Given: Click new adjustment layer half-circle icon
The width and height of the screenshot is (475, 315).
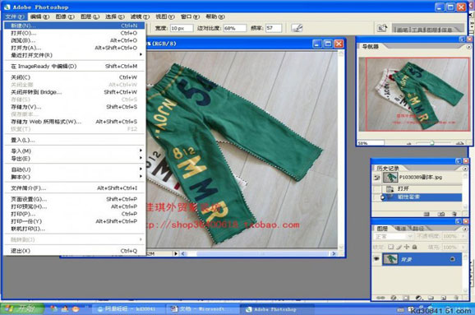Looking at the screenshot, I should [418, 298].
